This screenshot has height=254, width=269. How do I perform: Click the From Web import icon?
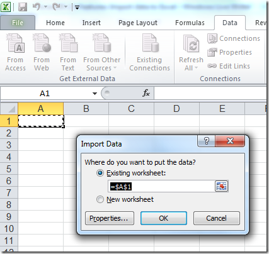coord(42,43)
